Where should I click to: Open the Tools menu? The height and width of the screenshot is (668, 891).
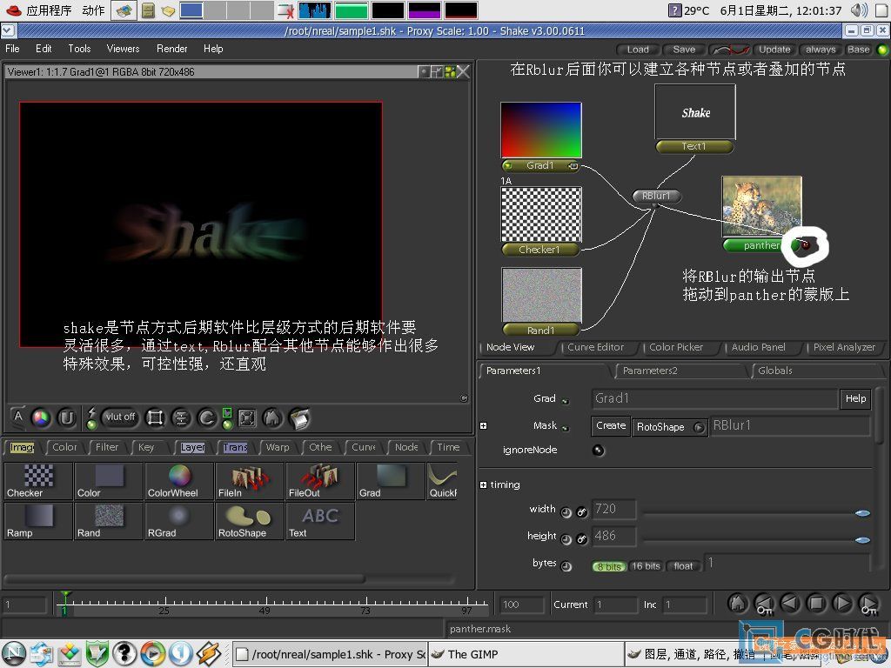click(x=79, y=49)
